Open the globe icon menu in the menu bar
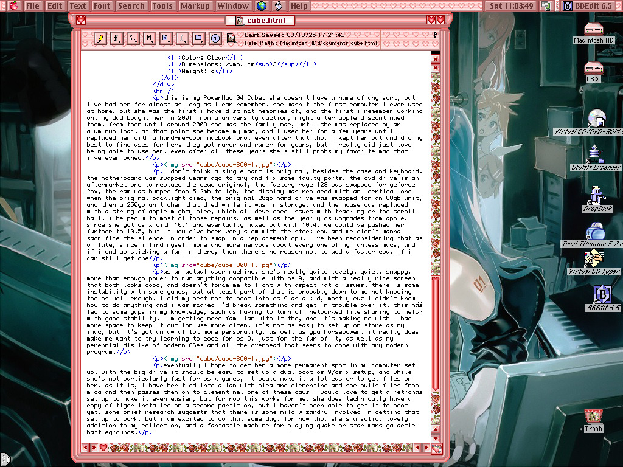The width and height of the screenshot is (623, 467). click(262, 6)
